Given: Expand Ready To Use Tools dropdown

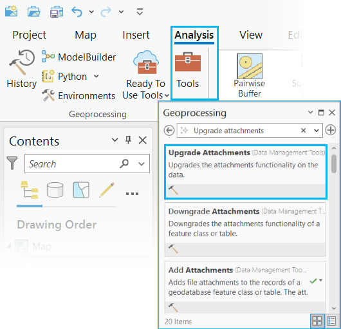Looking at the screenshot, I should coord(167,95).
